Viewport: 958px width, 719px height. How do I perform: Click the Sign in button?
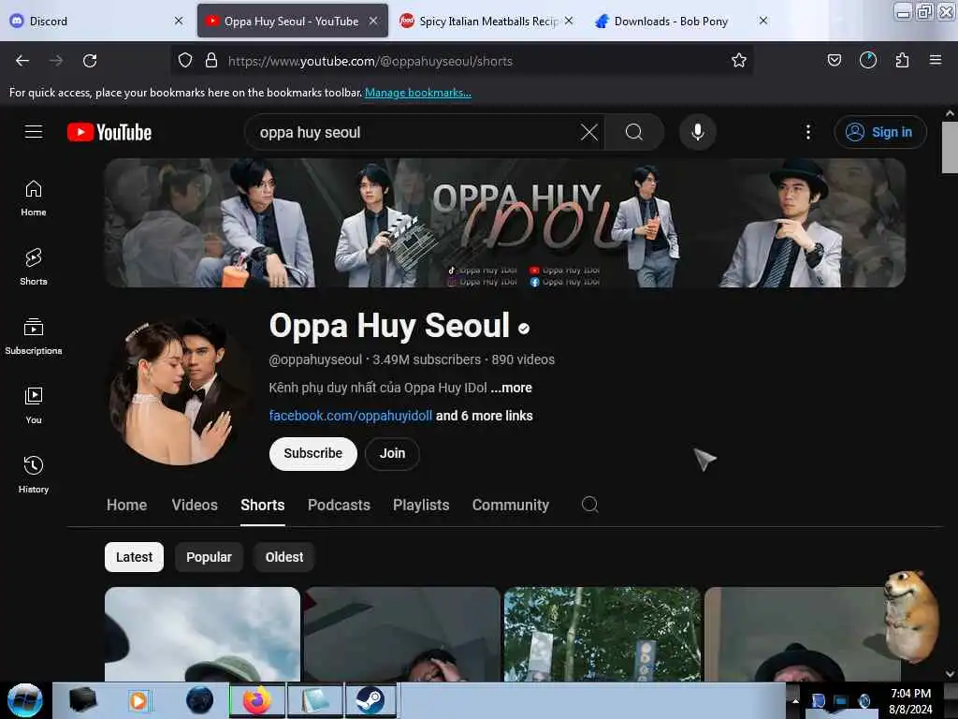coord(879,132)
